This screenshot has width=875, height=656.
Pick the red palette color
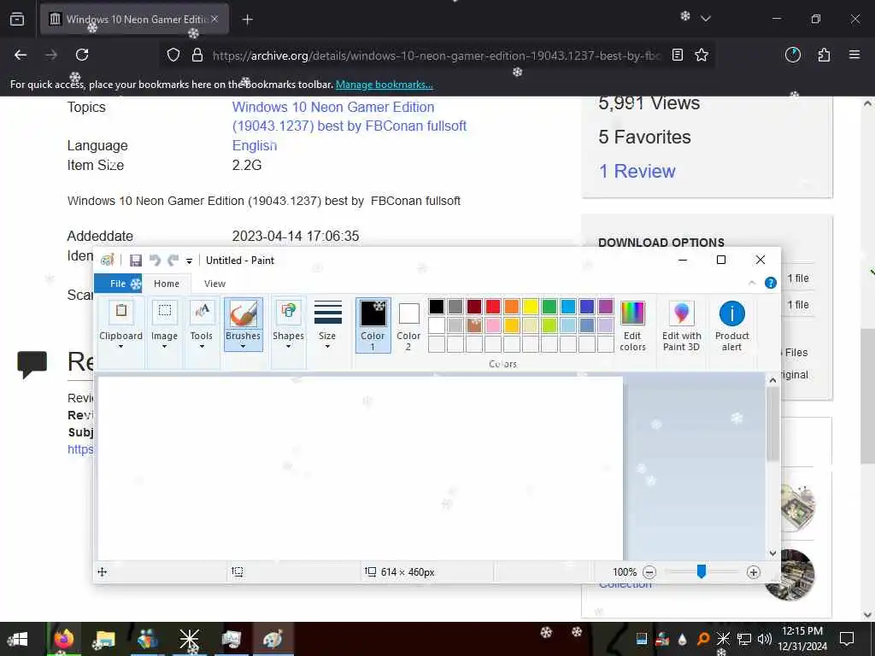click(493, 307)
